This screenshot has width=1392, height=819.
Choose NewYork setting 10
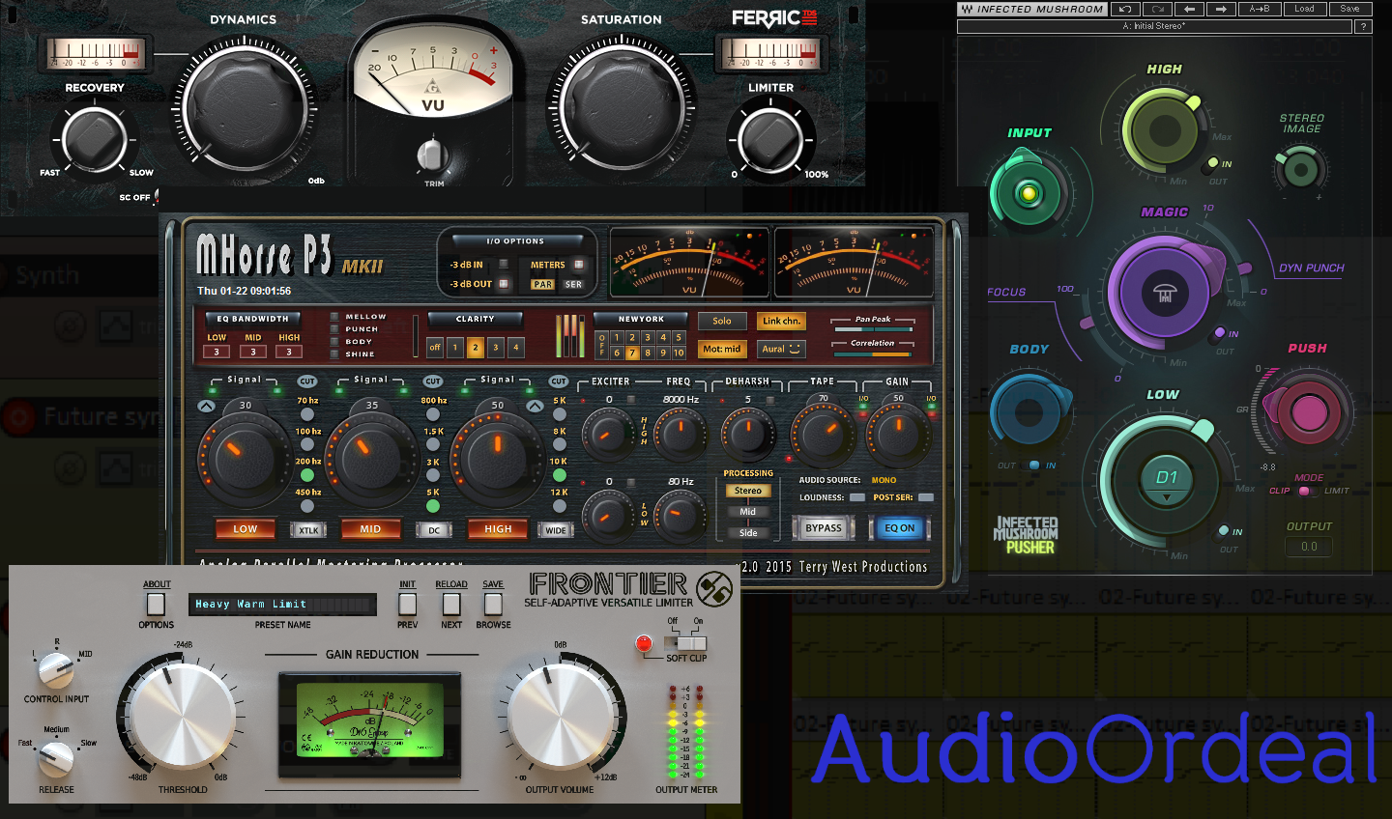pyautogui.click(x=679, y=353)
